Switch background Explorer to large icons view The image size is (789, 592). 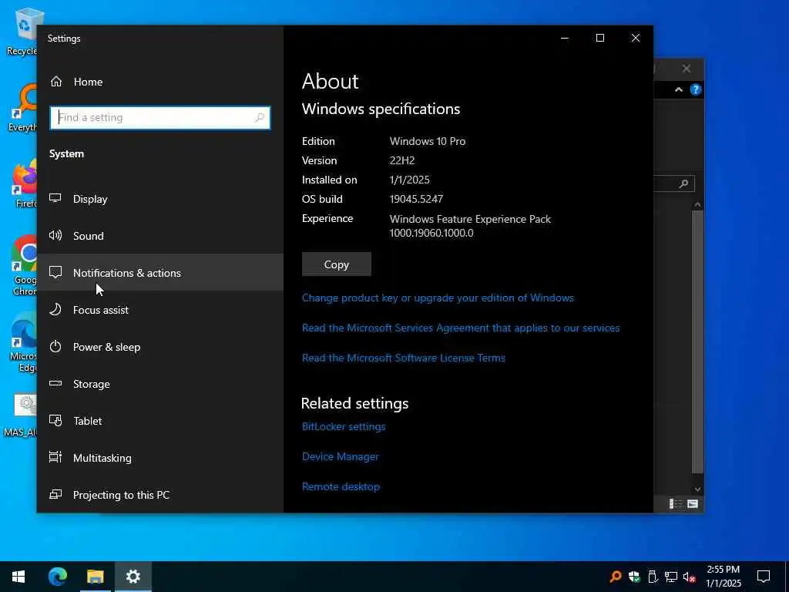693,504
